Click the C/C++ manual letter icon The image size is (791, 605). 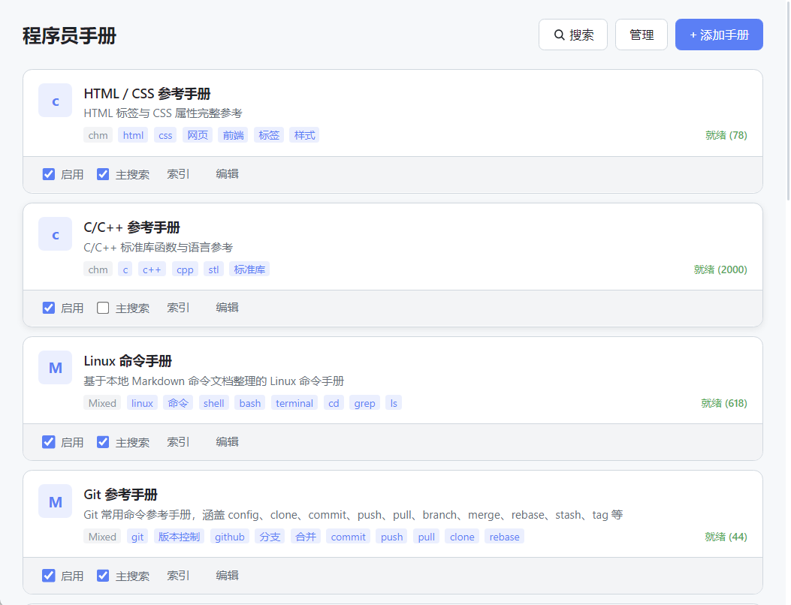[55, 234]
